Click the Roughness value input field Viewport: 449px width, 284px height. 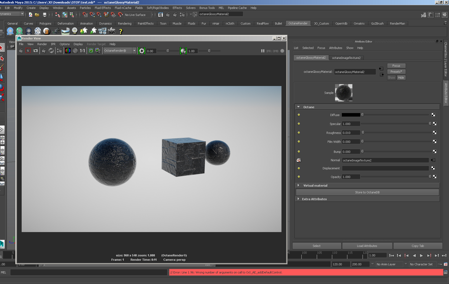[351, 133]
